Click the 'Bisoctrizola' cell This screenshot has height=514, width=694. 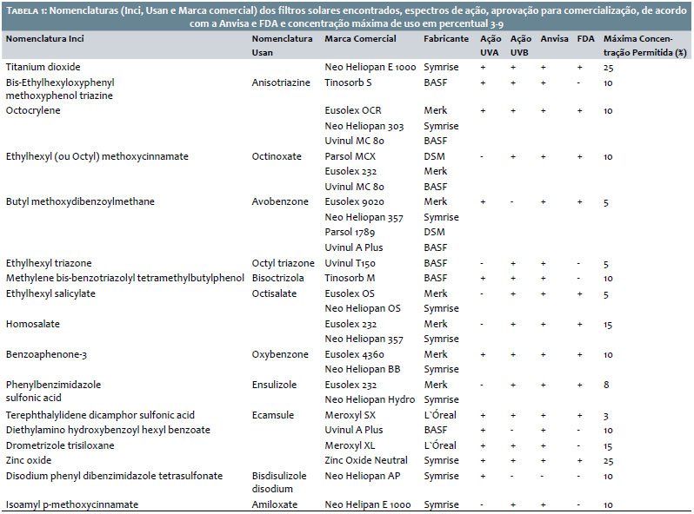click(278, 279)
